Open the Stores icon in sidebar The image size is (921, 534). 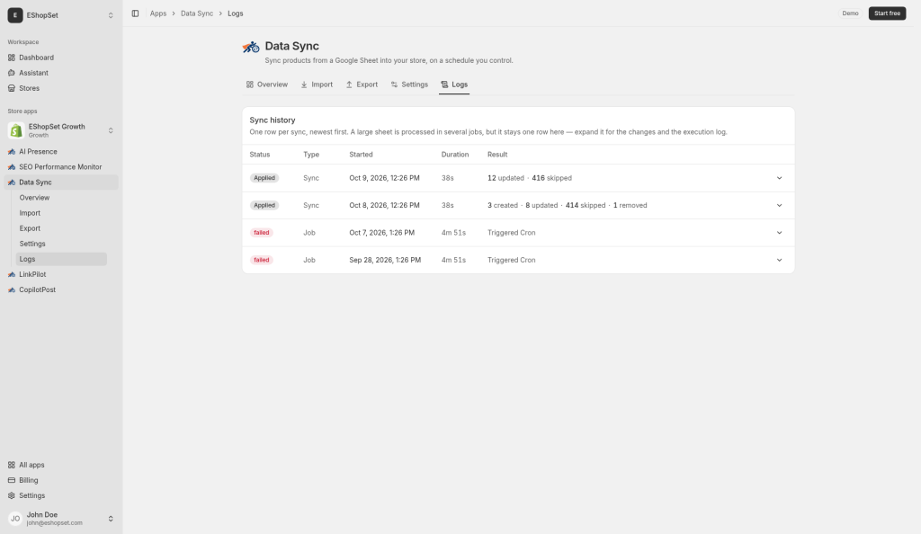(x=11, y=88)
